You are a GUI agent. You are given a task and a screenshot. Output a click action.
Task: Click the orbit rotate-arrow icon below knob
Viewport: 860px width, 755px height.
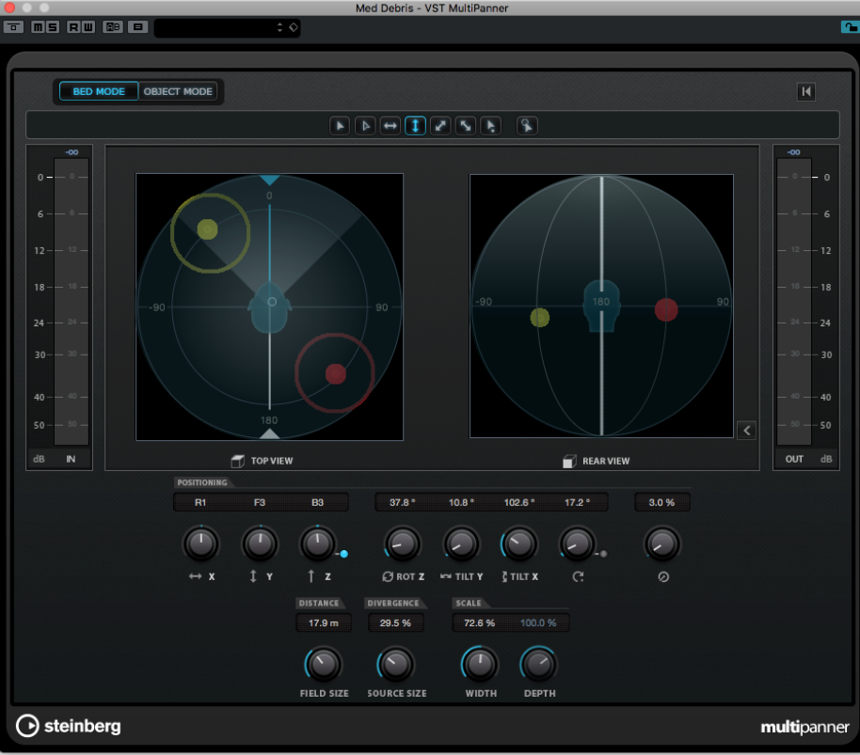coord(578,576)
